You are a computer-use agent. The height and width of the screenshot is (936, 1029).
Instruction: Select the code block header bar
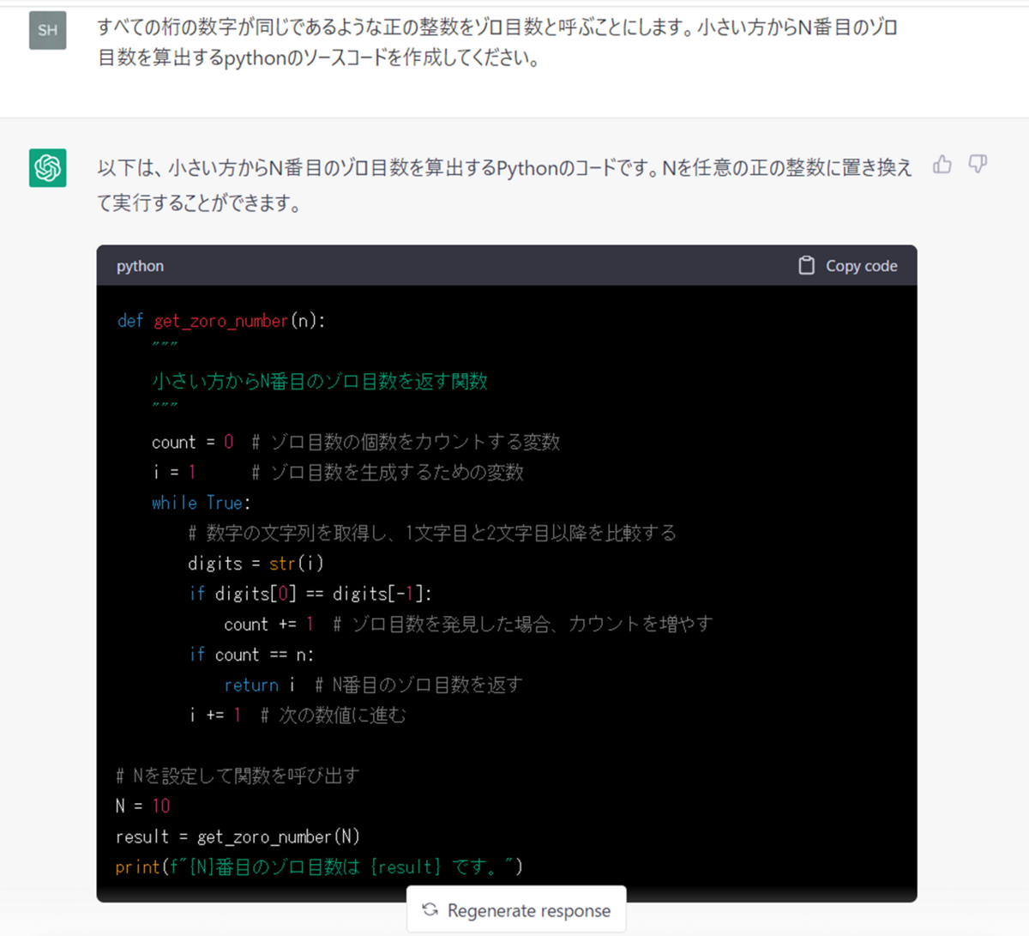pos(506,265)
